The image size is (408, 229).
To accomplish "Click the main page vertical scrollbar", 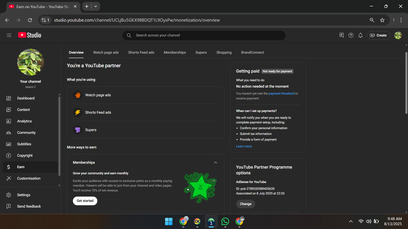I will [406, 83].
